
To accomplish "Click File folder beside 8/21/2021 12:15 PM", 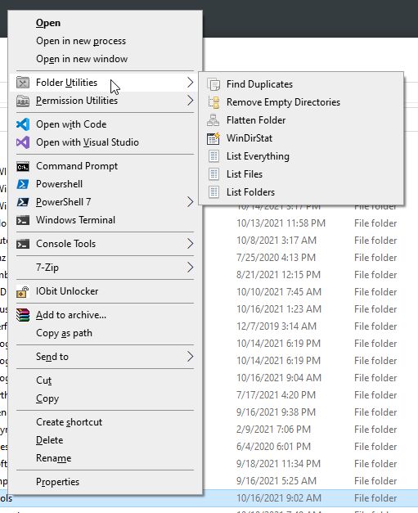I will click(x=375, y=275).
